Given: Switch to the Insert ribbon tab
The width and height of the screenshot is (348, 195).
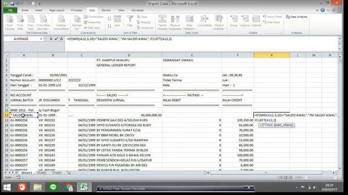Looking at the screenshot, I should 39,10.
